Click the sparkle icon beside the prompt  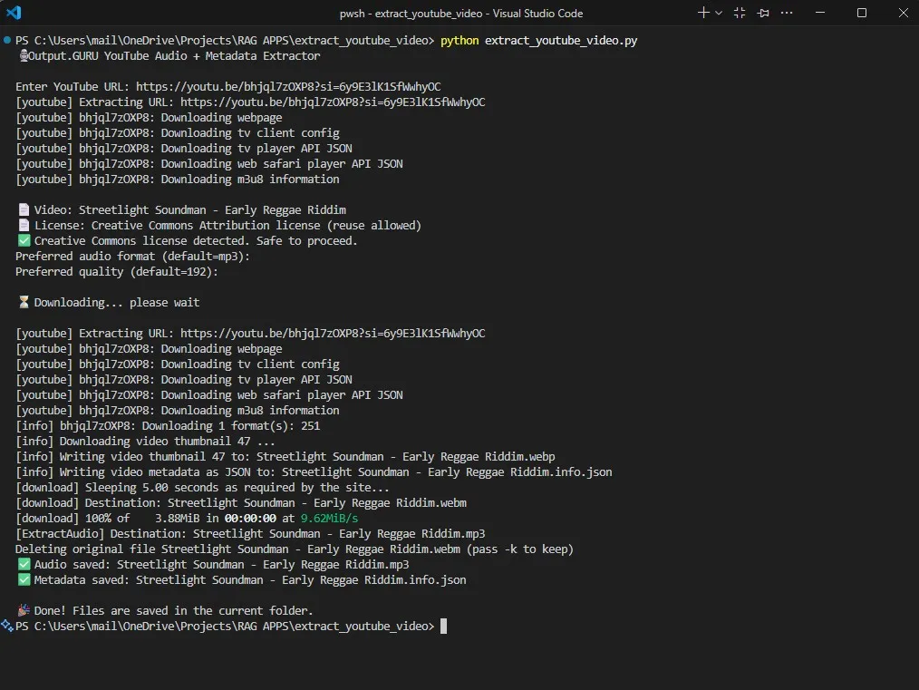(x=6, y=627)
